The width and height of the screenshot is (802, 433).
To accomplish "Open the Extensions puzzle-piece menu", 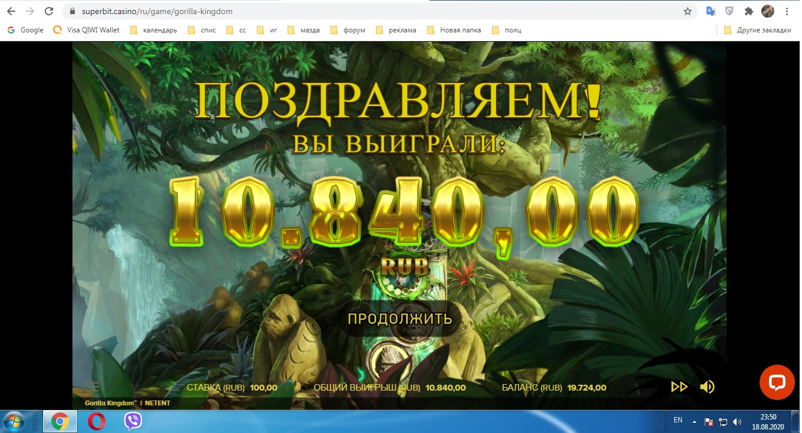I will pos(749,11).
